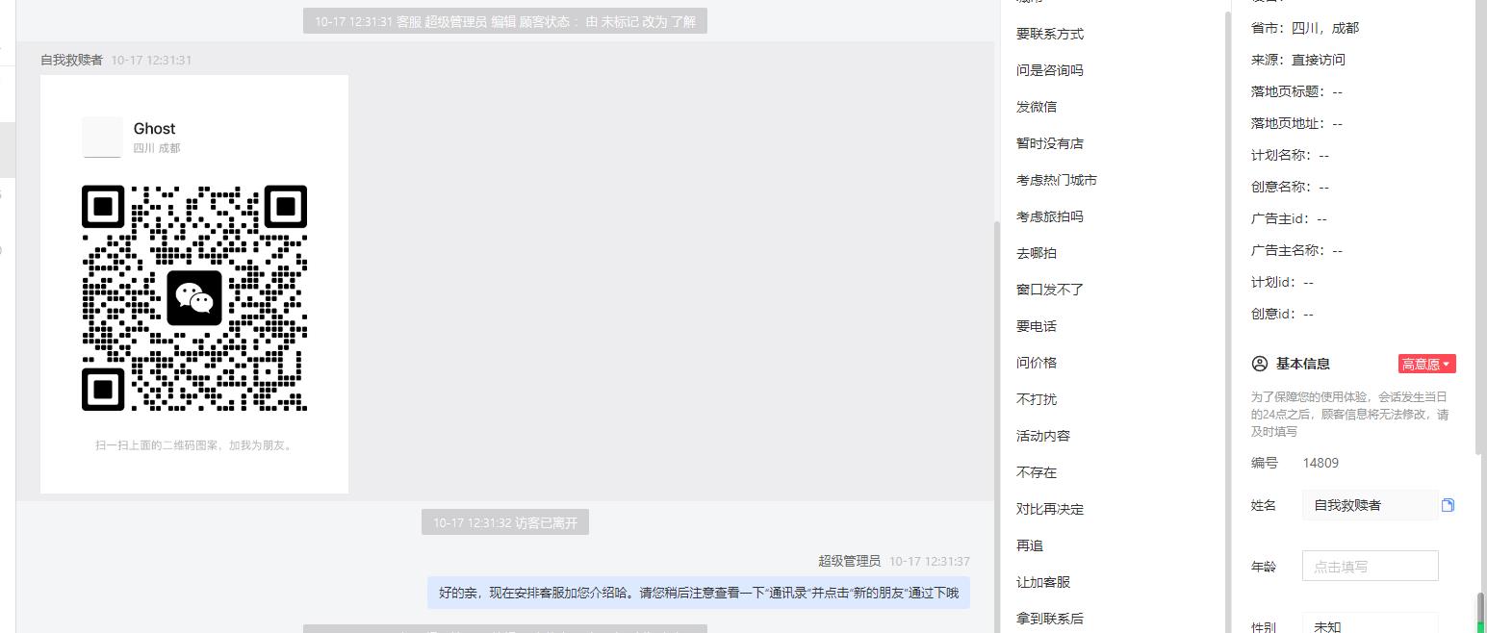Click the 基本信息 person icon
1487x633 pixels.
(1259, 364)
